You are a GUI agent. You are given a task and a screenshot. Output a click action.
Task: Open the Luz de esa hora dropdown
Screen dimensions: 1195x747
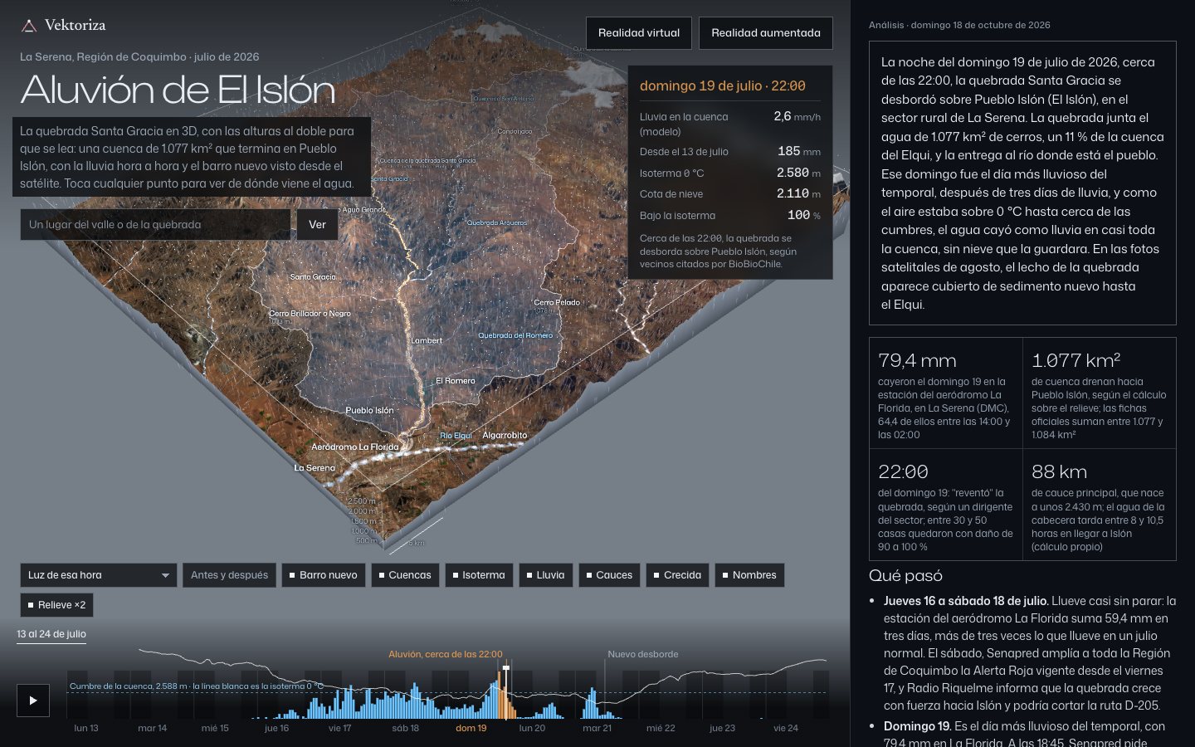99,575
